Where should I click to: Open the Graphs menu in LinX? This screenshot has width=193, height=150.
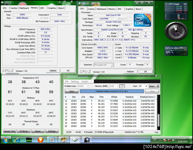85,81
